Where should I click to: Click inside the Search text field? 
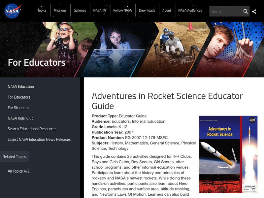[x=226, y=11]
